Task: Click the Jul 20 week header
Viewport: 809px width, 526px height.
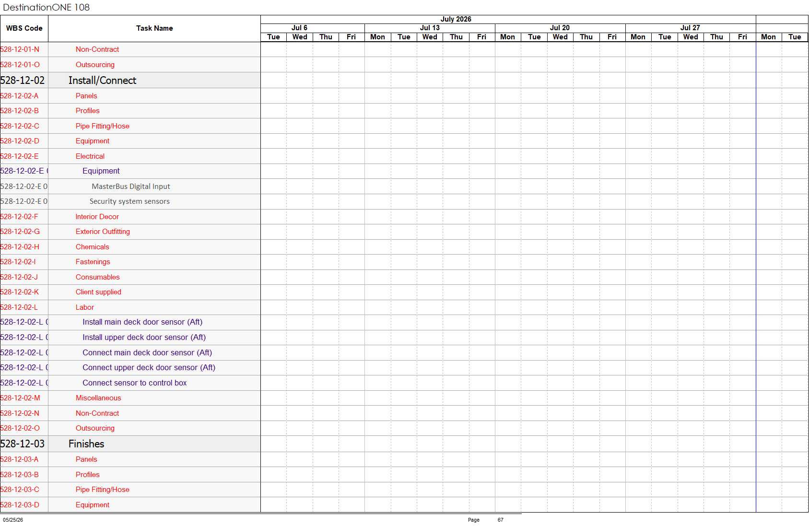Action: (x=560, y=28)
